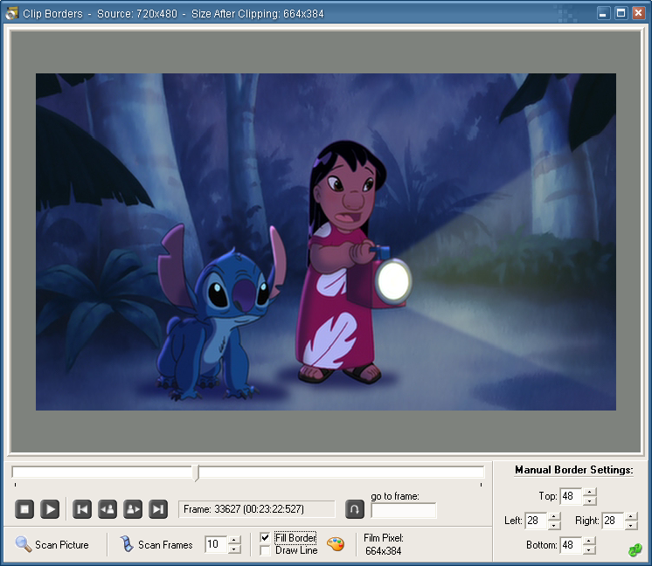Image resolution: width=652 pixels, height=566 pixels.
Task: Jump to the last frame
Action: click(158, 509)
